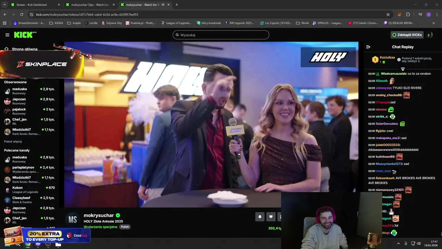Image resolution: width=442 pixels, height=249 pixels.
Task: Click chat username Wladcamuszelek
Action: point(394,74)
